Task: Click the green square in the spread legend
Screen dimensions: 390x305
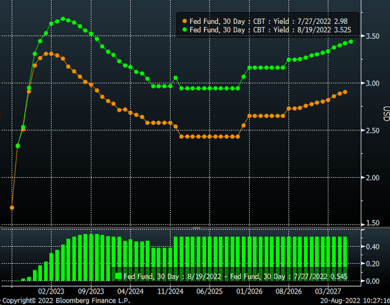Action: point(118,276)
